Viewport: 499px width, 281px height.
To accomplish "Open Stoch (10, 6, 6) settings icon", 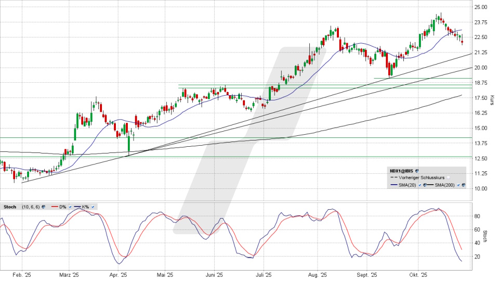I will click(x=43, y=207).
